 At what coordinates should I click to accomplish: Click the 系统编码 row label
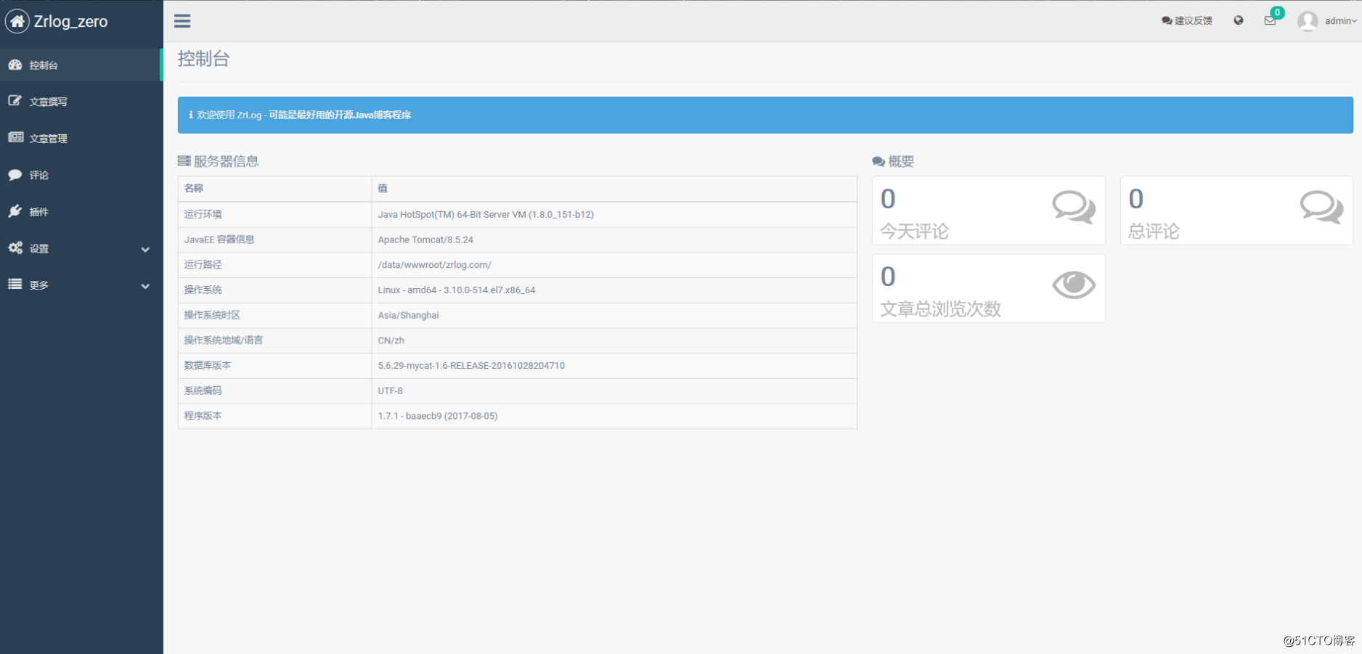203,391
